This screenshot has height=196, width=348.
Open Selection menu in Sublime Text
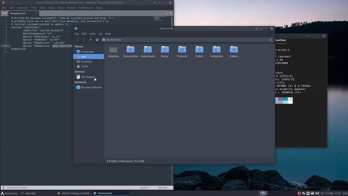point(23,8)
